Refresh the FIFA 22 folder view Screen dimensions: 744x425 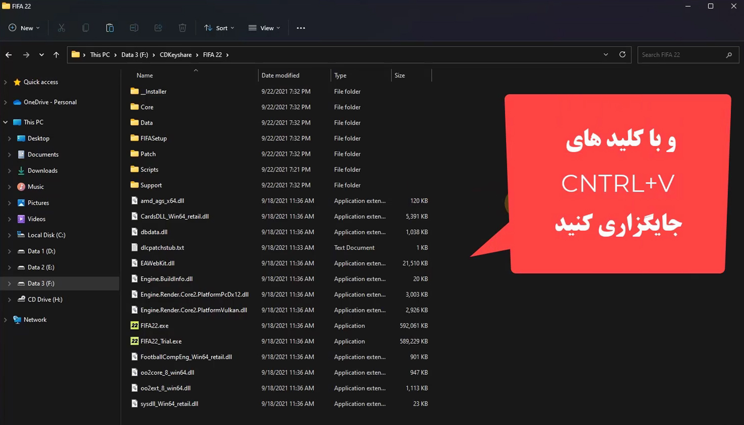(x=622, y=55)
